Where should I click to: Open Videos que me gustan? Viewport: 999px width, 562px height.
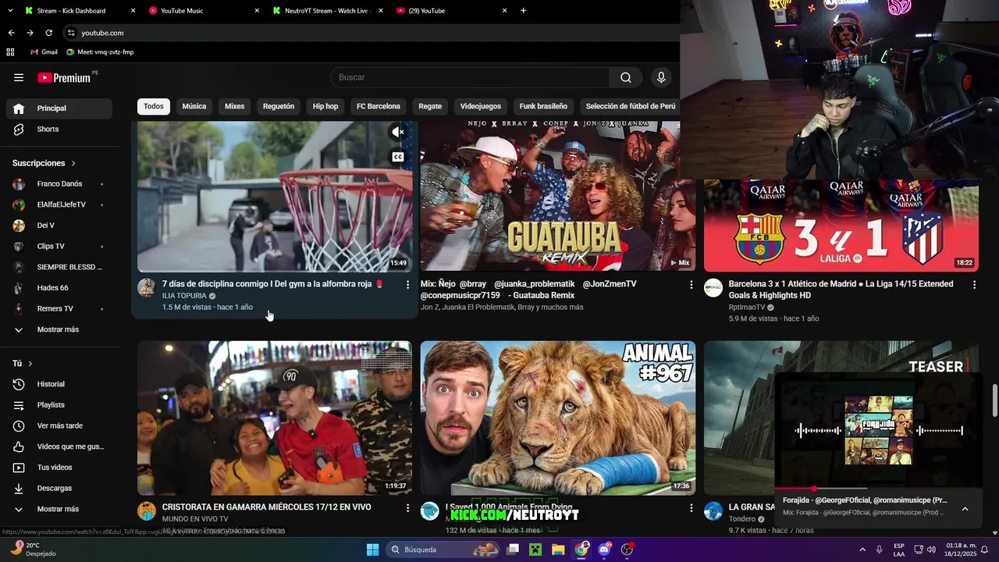(59, 446)
